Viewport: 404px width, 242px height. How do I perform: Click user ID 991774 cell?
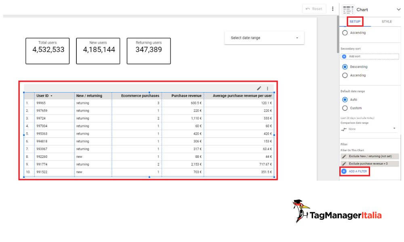click(42, 164)
